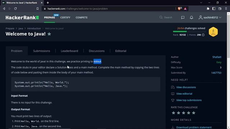The height and width of the screenshot is (129, 230).
Task: Close the Welcome to Java tab
Action: [x=42, y=3]
